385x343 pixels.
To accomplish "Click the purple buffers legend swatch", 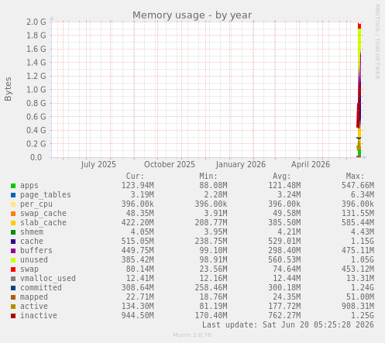I will tap(13, 251).
